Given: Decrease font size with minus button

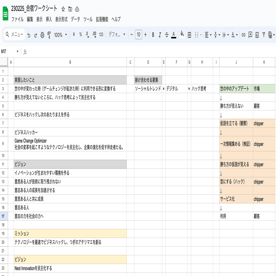Looking at the screenshot, I should tap(131, 35).
